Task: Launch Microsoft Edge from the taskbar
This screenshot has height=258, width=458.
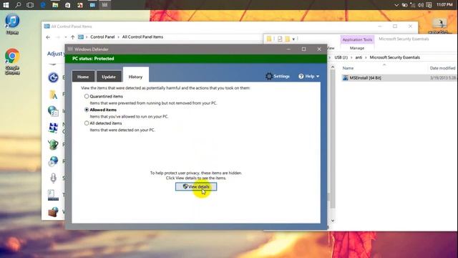Action: tap(43, 5)
